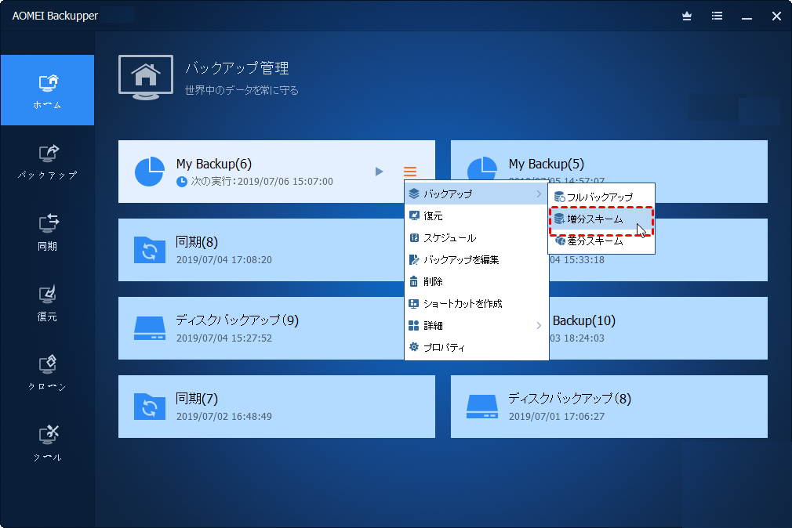
Task: Choose ショートカットを作成 from the context menu
Action: coord(476,304)
